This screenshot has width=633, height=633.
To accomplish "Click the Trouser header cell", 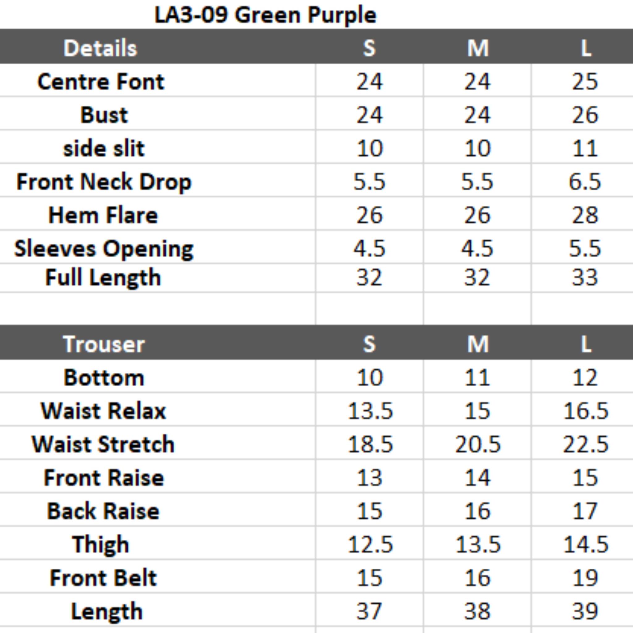I will [104, 344].
